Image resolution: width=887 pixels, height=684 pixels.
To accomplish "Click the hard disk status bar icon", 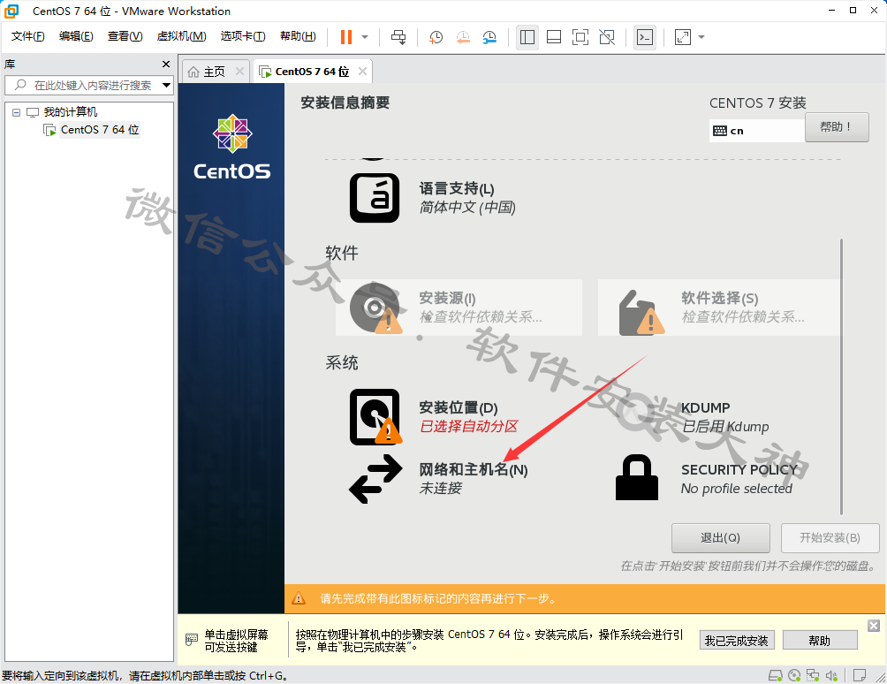I will click(776, 675).
